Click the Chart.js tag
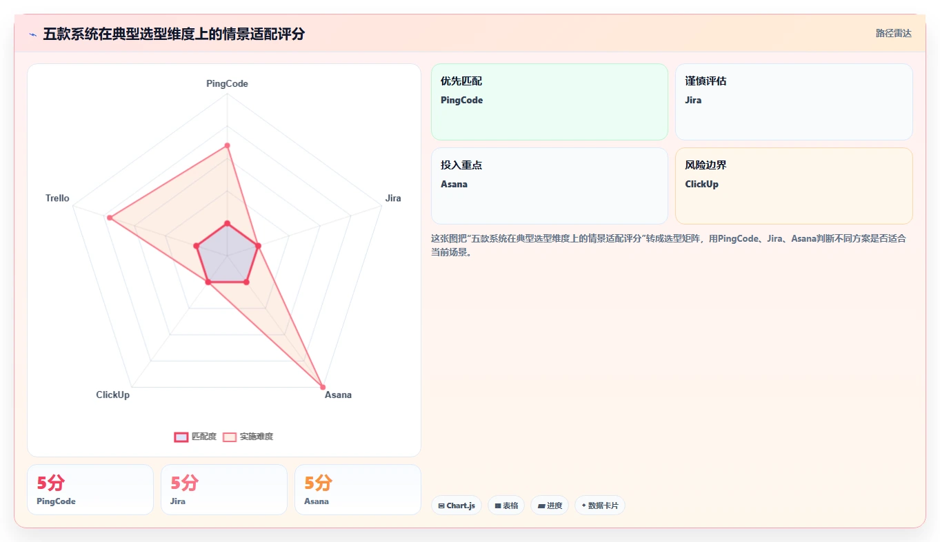The height and width of the screenshot is (542, 940). coord(457,505)
